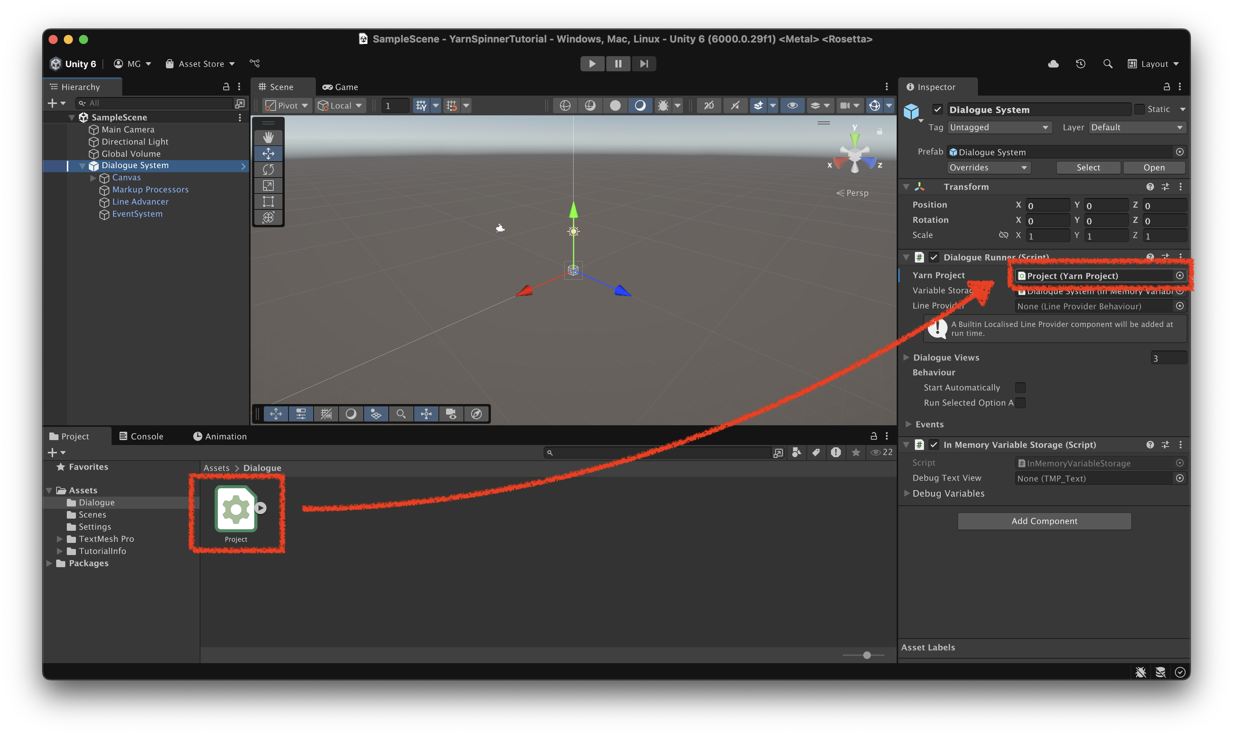The width and height of the screenshot is (1233, 736).
Task: Open prefab Overrides dropdown
Action: pyautogui.click(x=989, y=168)
